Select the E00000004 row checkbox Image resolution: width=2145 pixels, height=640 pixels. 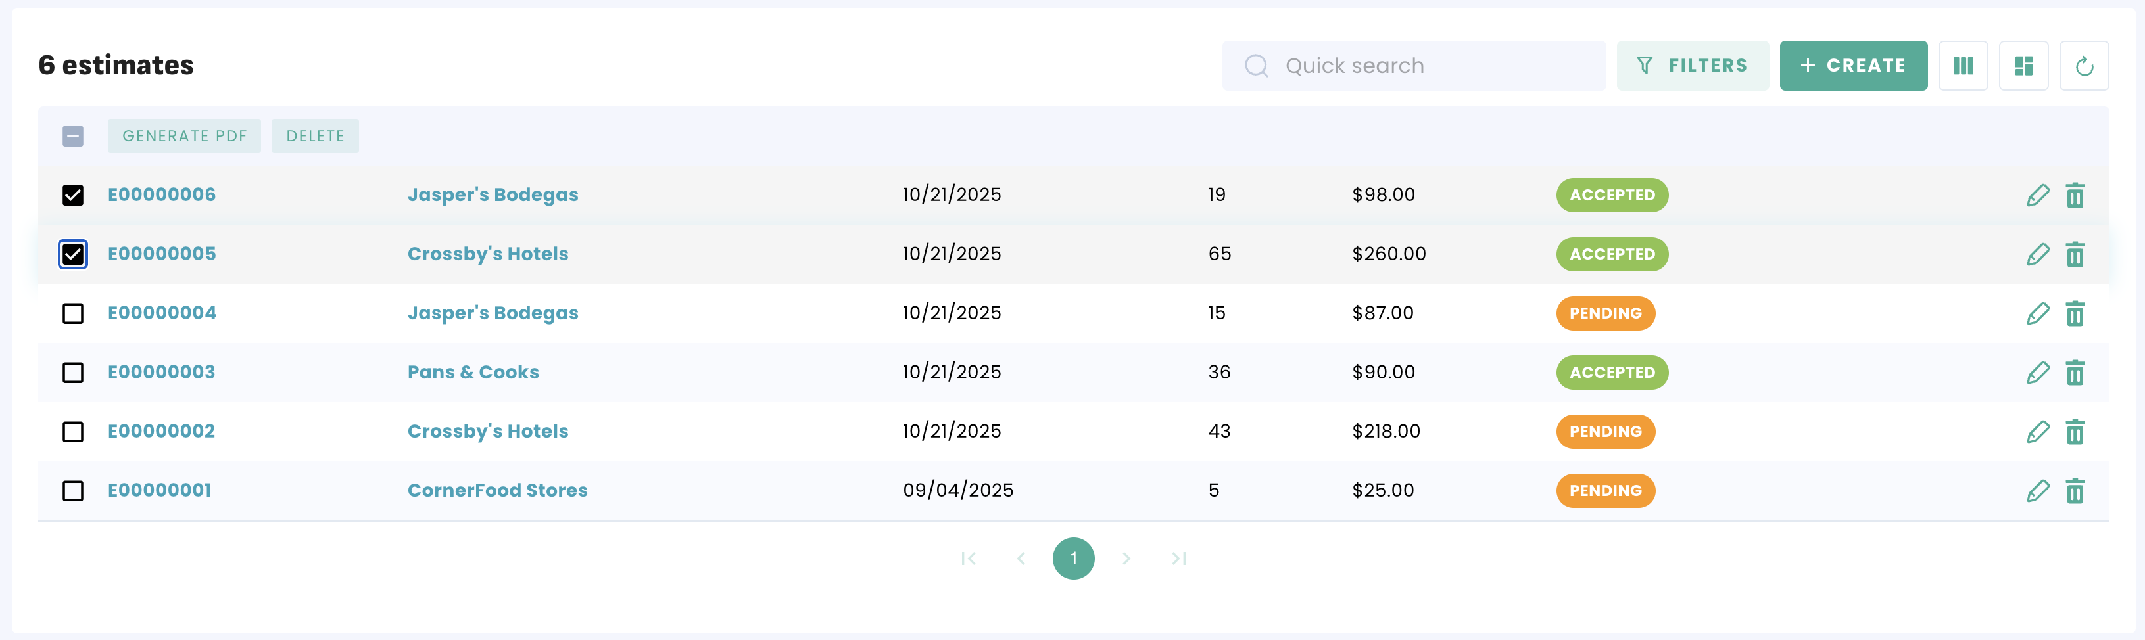tap(73, 314)
